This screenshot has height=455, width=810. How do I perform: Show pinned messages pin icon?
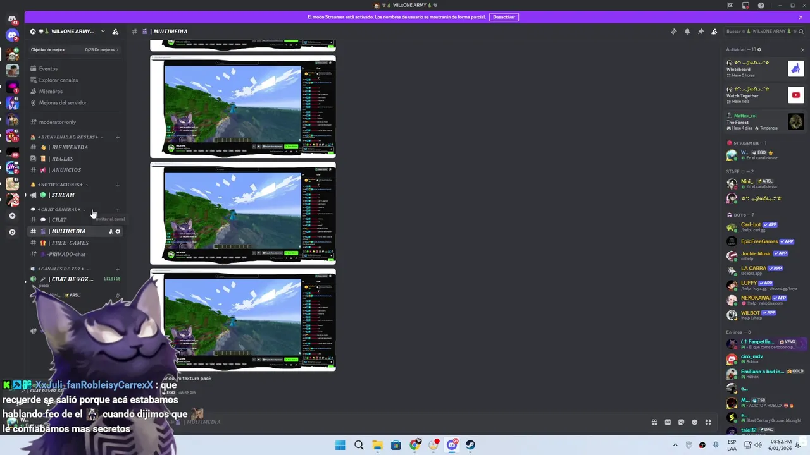[x=701, y=32]
